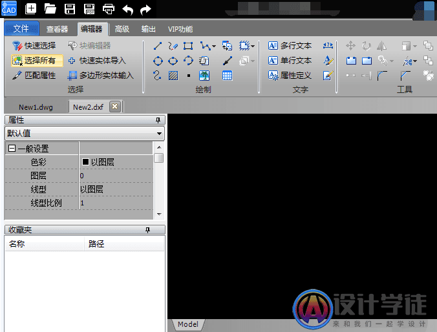Click the 快速实体导入 button
The width and height of the screenshot is (437, 332).
[97, 61]
